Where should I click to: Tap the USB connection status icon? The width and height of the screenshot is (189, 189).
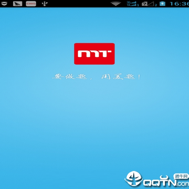pos(45,4)
